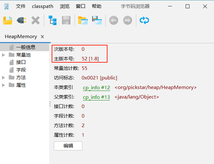The width and height of the screenshot is (214, 164).
Task: Click the 编辑 button
Action: (x=68, y=146)
